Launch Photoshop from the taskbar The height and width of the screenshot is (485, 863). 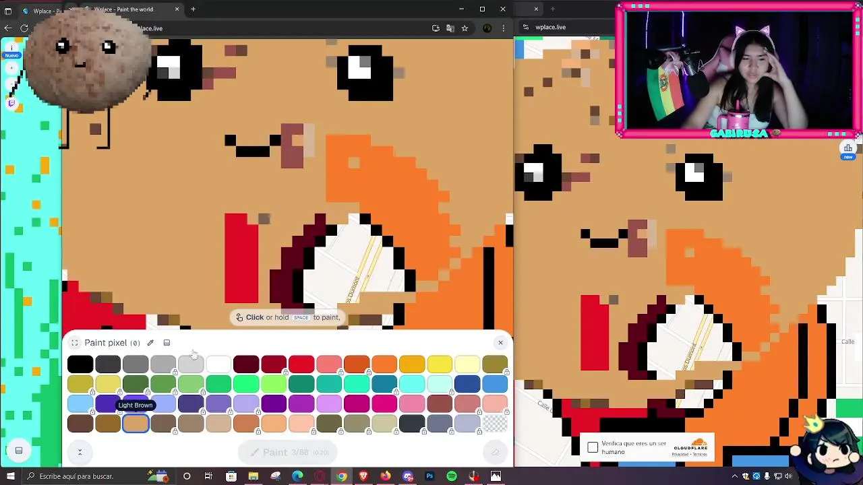(429, 476)
